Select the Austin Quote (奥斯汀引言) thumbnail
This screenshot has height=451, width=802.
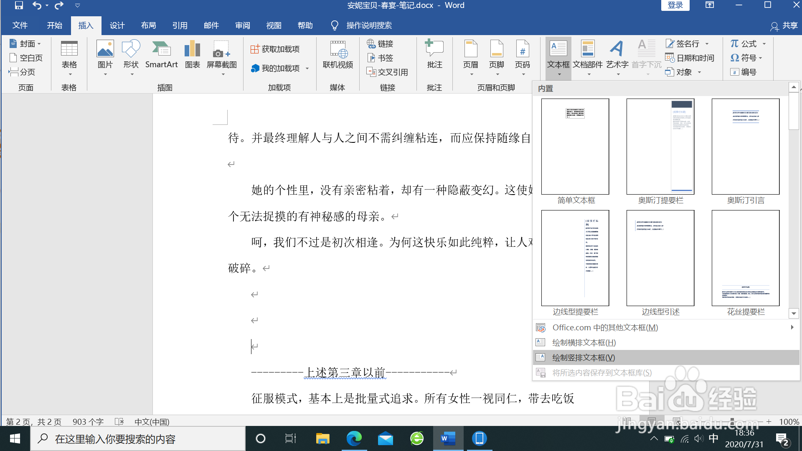[x=746, y=147]
